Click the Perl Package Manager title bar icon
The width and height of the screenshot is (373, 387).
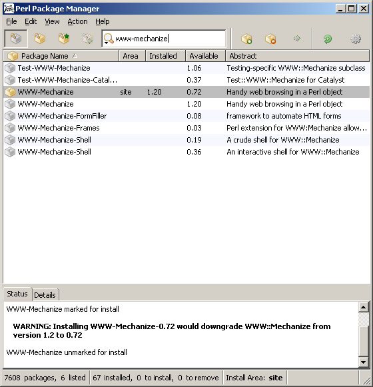9,9
